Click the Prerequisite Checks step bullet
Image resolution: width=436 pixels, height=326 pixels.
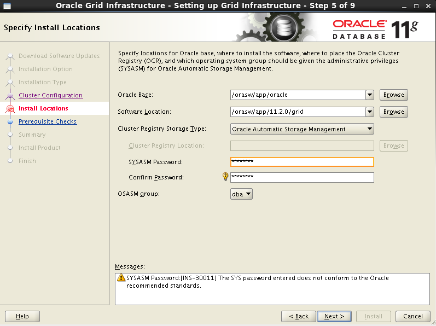coord(10,122)
